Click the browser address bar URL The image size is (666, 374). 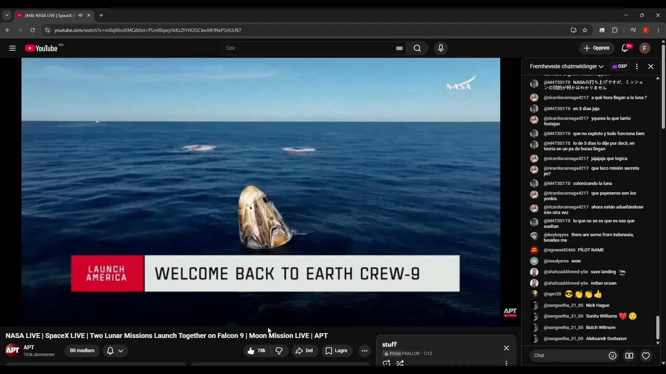[148, 30]
